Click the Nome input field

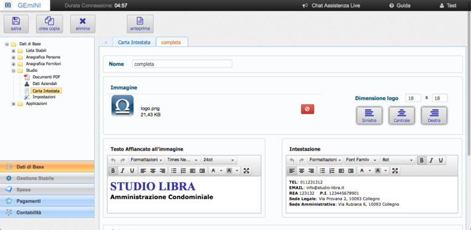coord(182,64)
